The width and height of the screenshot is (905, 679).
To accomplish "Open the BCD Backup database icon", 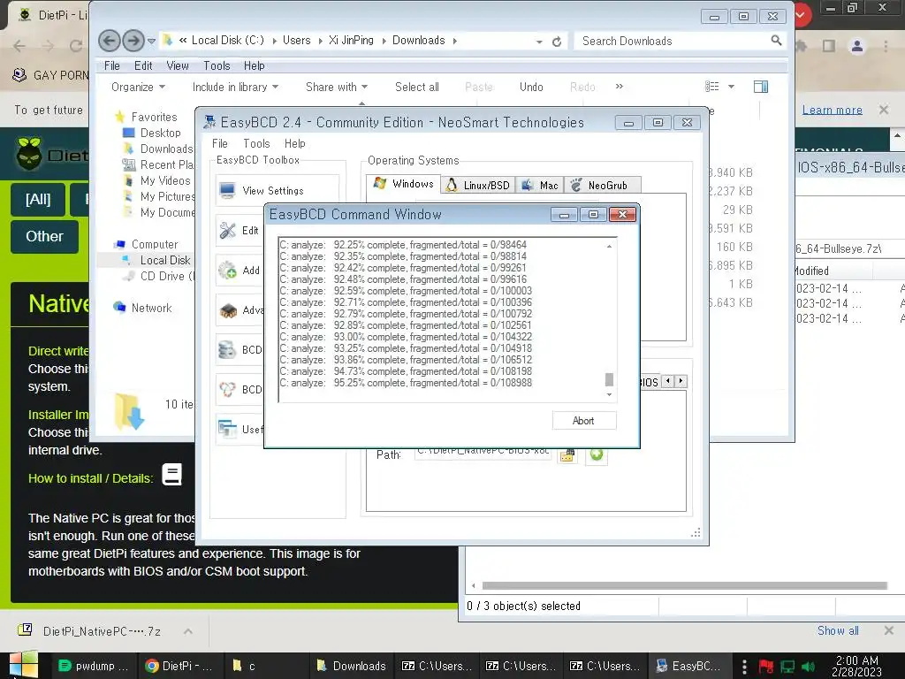I will [x=227, y=350].
